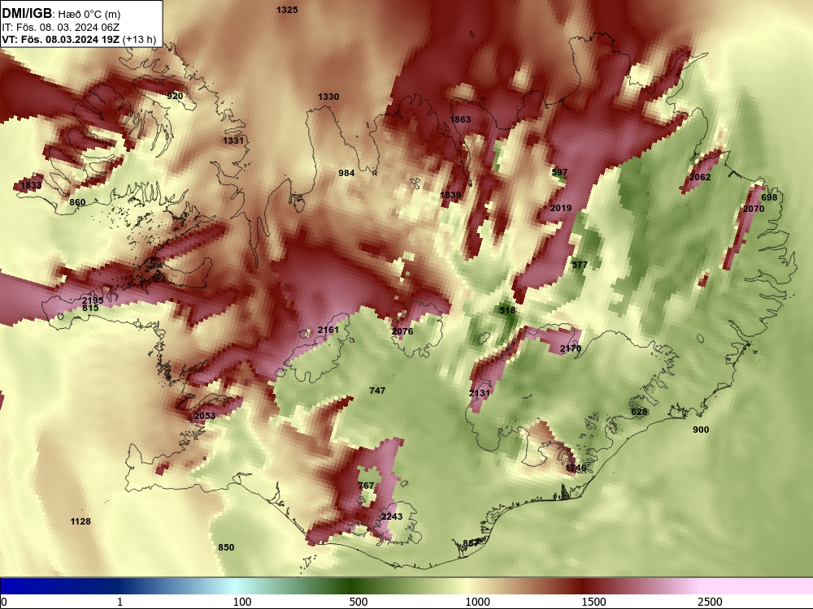Click the map value 1128
This screenshot has height=609, width=813.
click(80, 521)
